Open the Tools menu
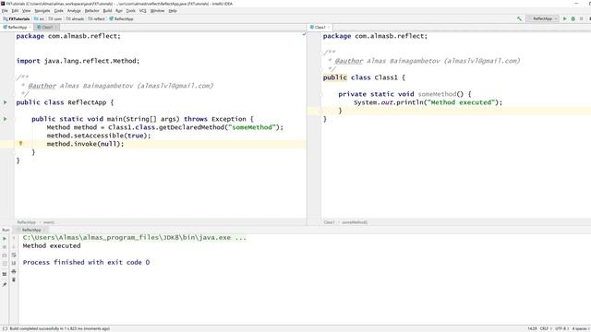 point(130,11)
